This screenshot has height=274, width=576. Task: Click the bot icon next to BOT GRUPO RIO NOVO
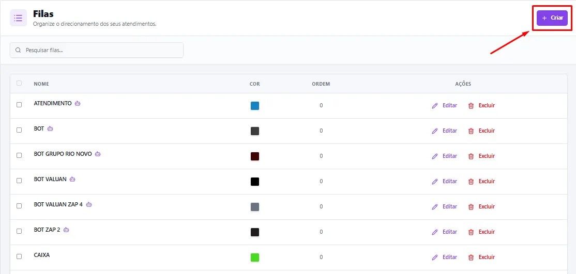pos(98,154)
